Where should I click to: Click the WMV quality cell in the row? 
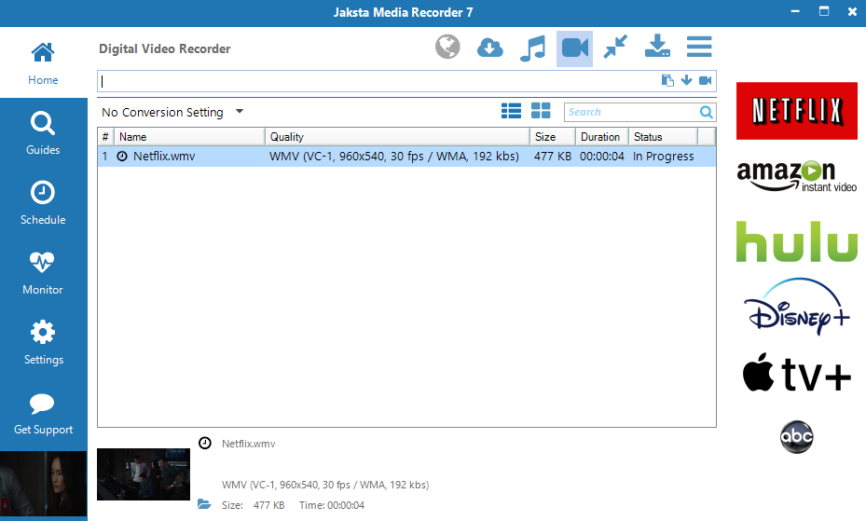tap(393, 157)
